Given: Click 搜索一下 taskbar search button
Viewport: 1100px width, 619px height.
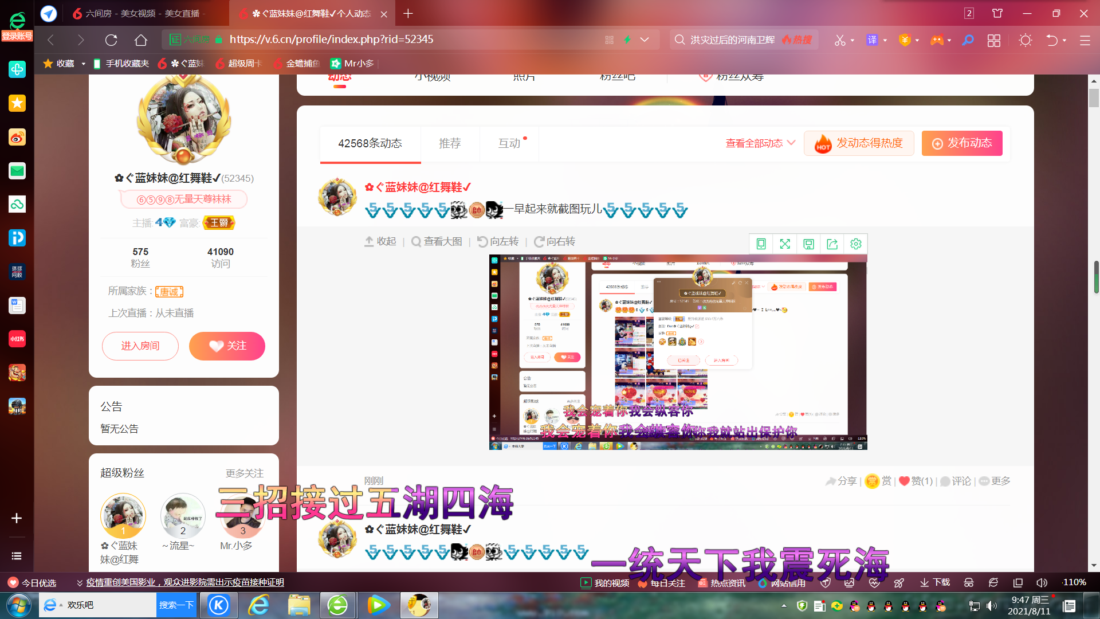Looking at the screenshot, I should click(176, 605).
